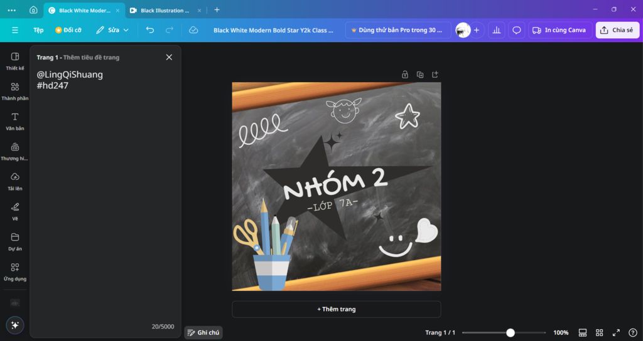Select the spiral scribble doodle

[262, 130]
